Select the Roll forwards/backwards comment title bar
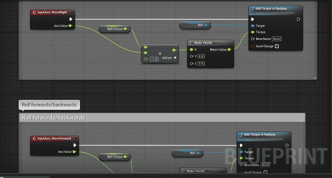This screenshot has height=178, width=332. [x=162, y=117]
